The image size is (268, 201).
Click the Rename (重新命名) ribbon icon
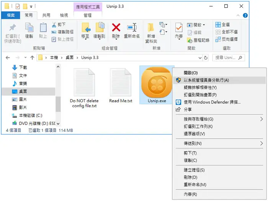tap(132, 28)
